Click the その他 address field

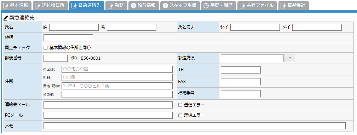click(117, 94)
